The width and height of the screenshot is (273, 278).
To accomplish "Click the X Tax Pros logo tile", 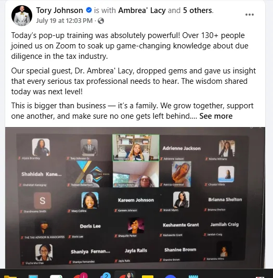I will point(89,174).
